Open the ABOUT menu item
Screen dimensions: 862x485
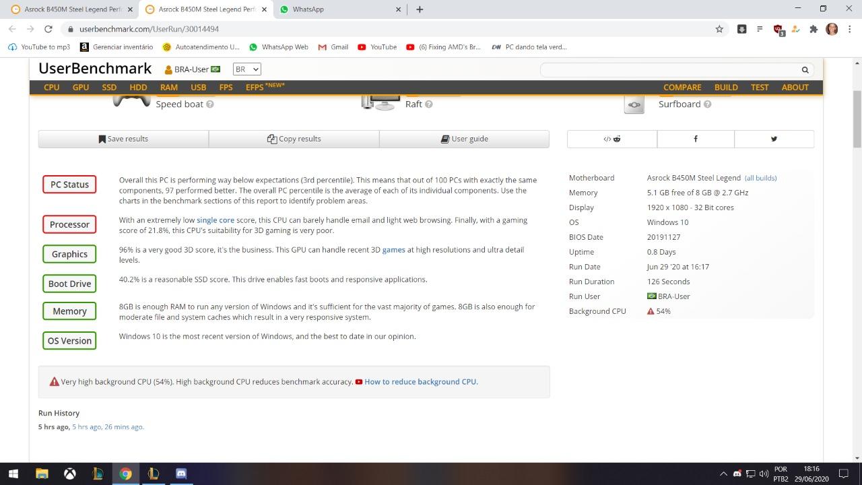tap(795, 88)
